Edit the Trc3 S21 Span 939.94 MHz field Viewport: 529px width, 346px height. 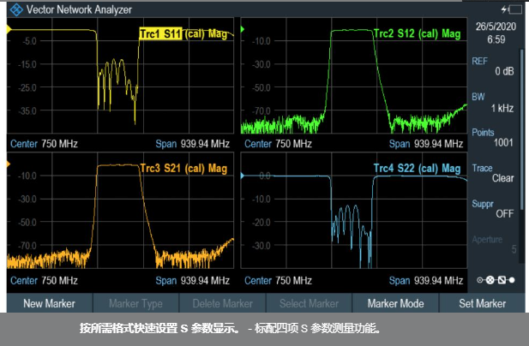(193, 280)
